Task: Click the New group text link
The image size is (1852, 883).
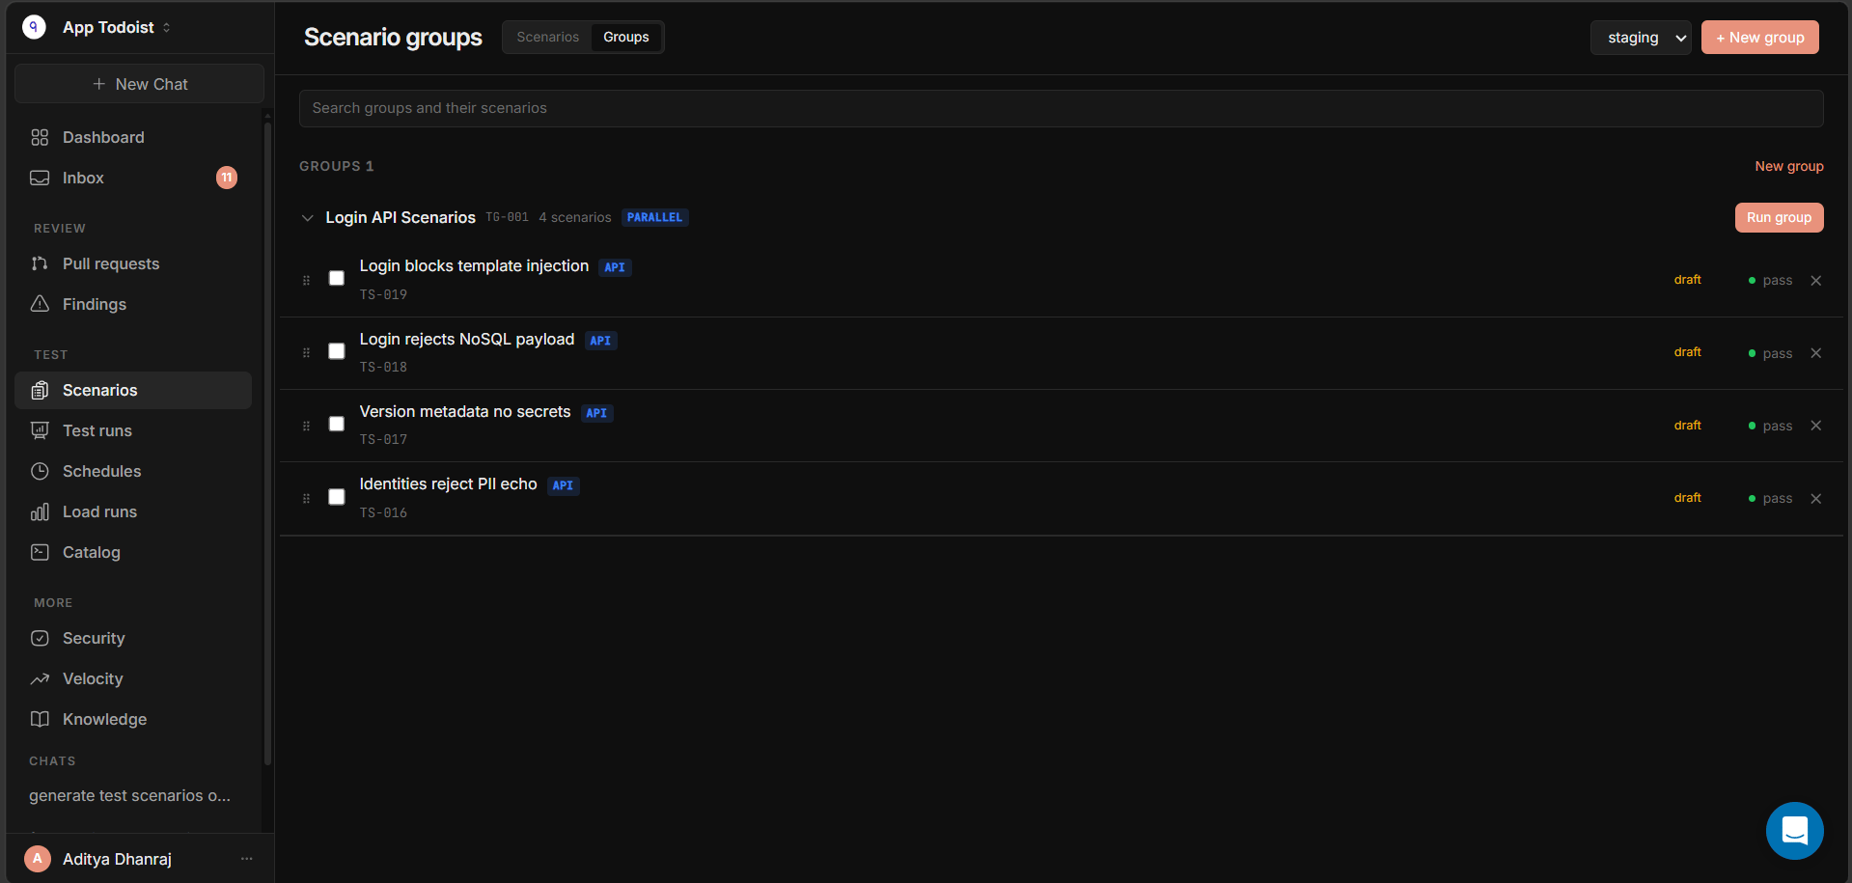Action: pyautogui.click(x=1788, y=166)
